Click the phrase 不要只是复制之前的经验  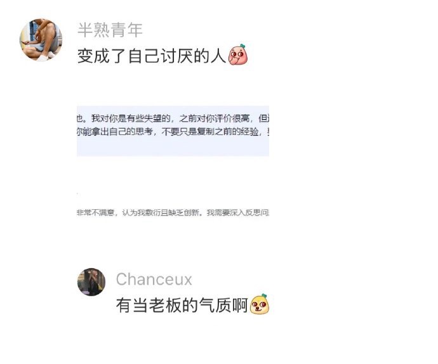pyautogui.click(x=209, y=131)
